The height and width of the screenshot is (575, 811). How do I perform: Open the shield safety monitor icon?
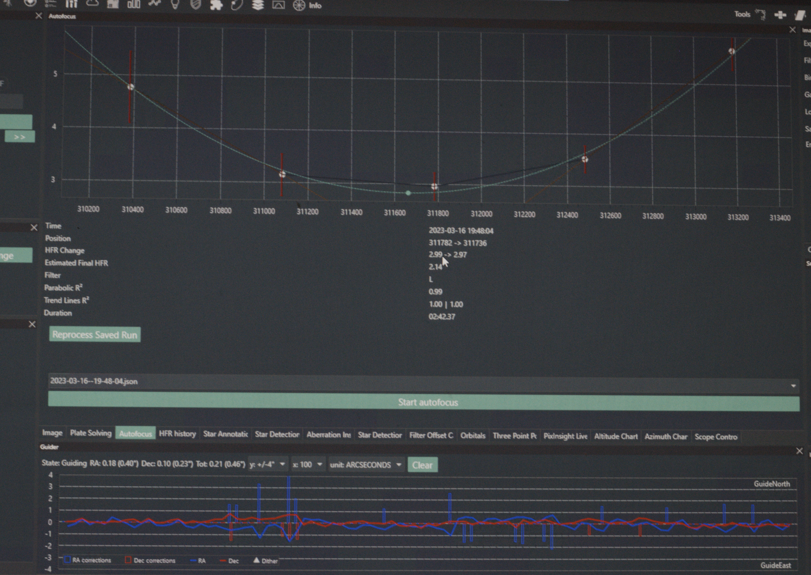coord(196,4)
